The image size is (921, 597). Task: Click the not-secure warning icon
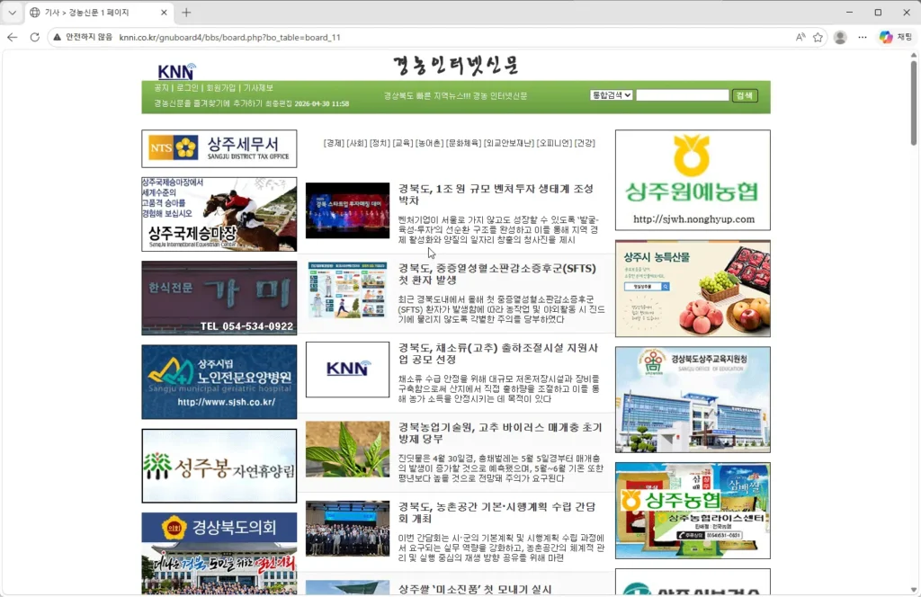click(x=57, y=37)
